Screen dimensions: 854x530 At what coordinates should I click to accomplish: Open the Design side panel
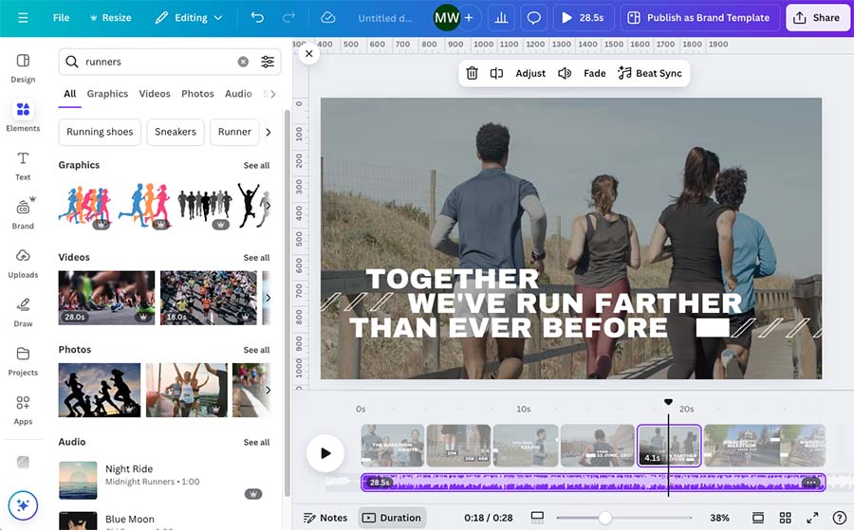tap(23, 68)
